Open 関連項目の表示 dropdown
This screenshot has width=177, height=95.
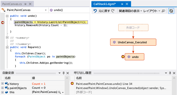[130, 11]
